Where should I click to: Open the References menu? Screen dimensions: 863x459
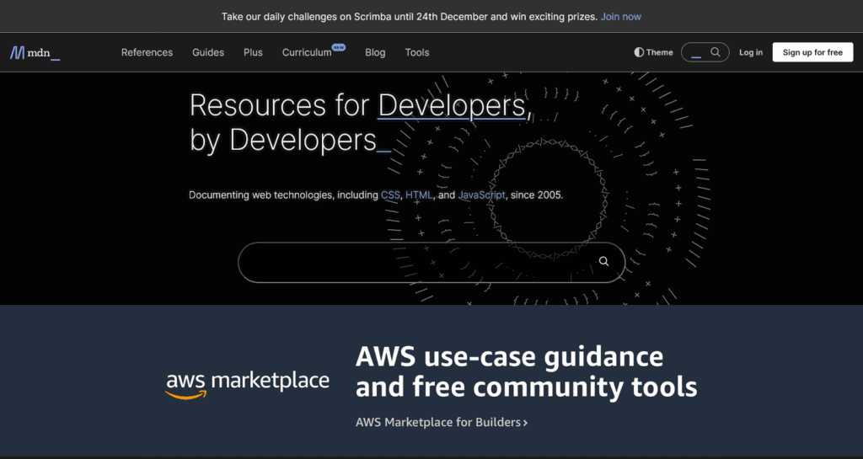click(x=147, y=52)
